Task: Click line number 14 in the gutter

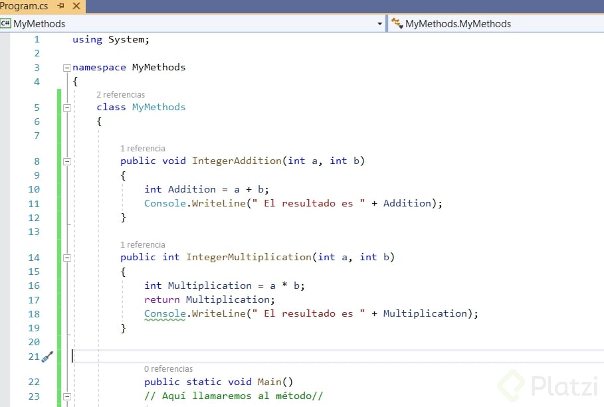Action: coord(34,258)
